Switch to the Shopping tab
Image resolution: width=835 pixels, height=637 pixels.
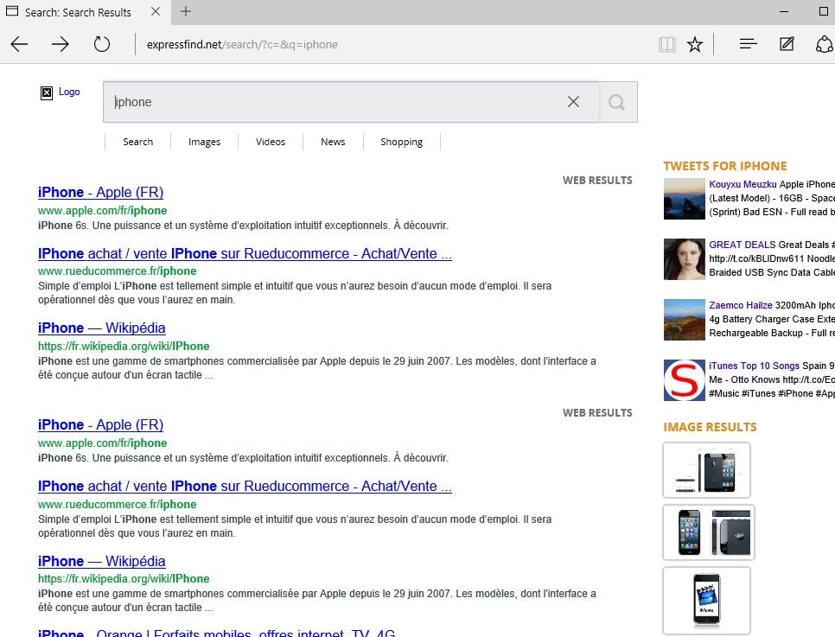pyautogui.click(x=402, y=142)
